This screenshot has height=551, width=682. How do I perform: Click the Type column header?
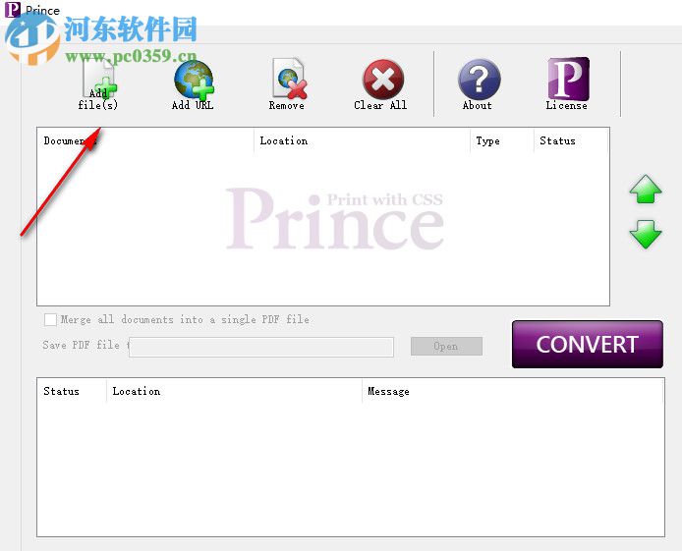pyautogui.click(x=502, y=140)
